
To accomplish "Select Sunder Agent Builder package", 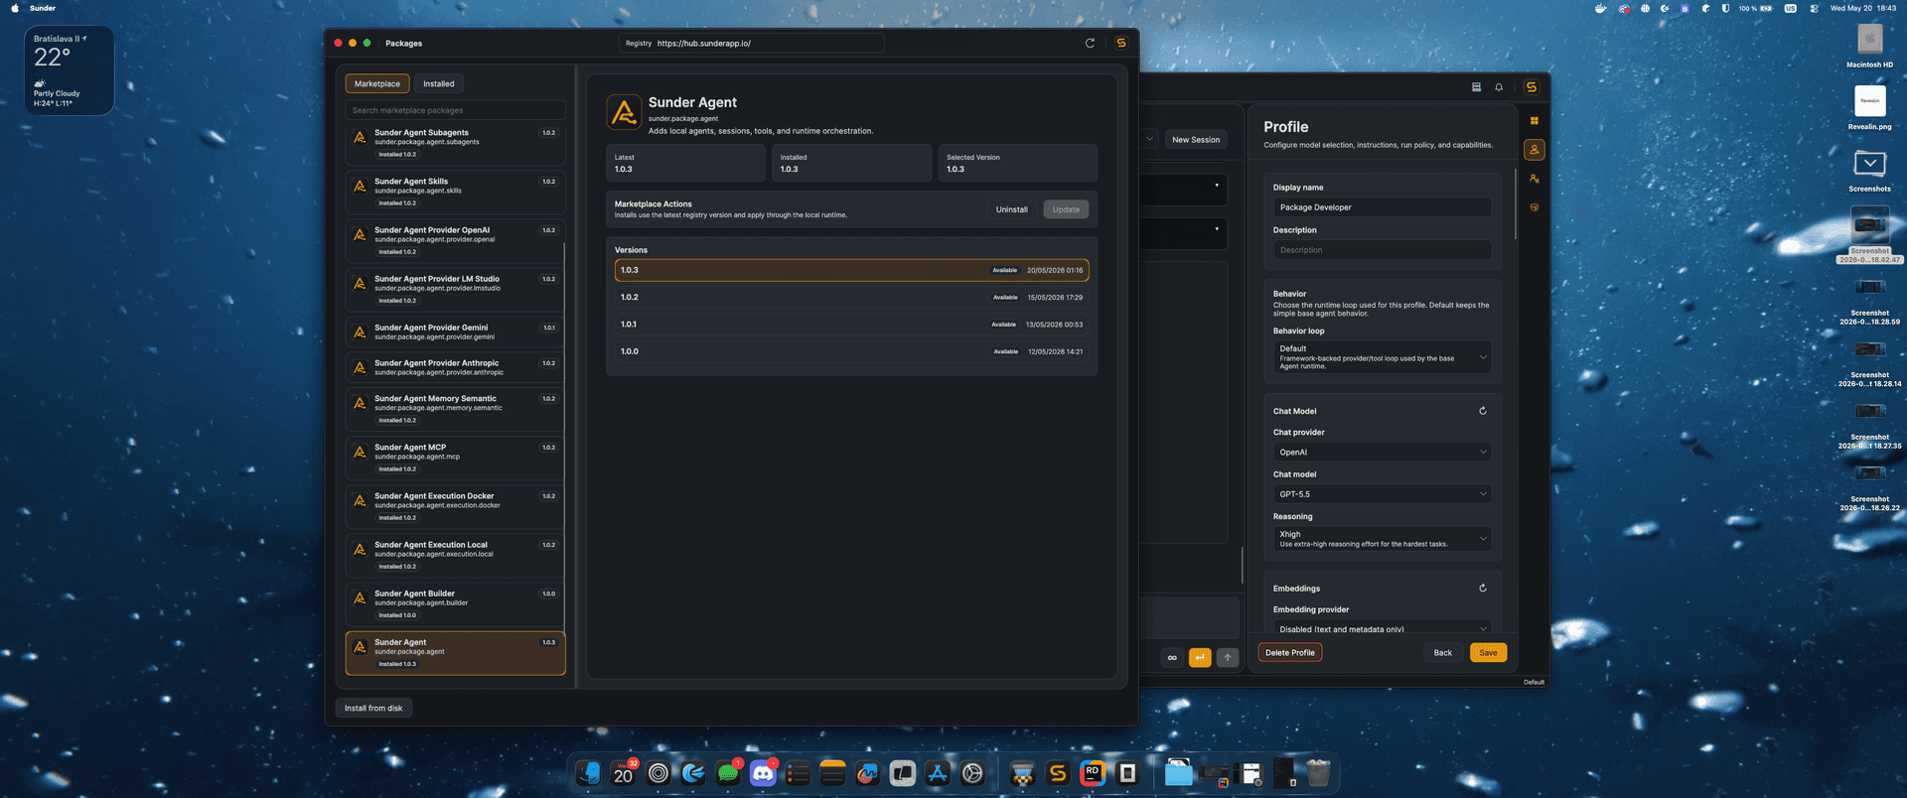I will tap(455, 603).
